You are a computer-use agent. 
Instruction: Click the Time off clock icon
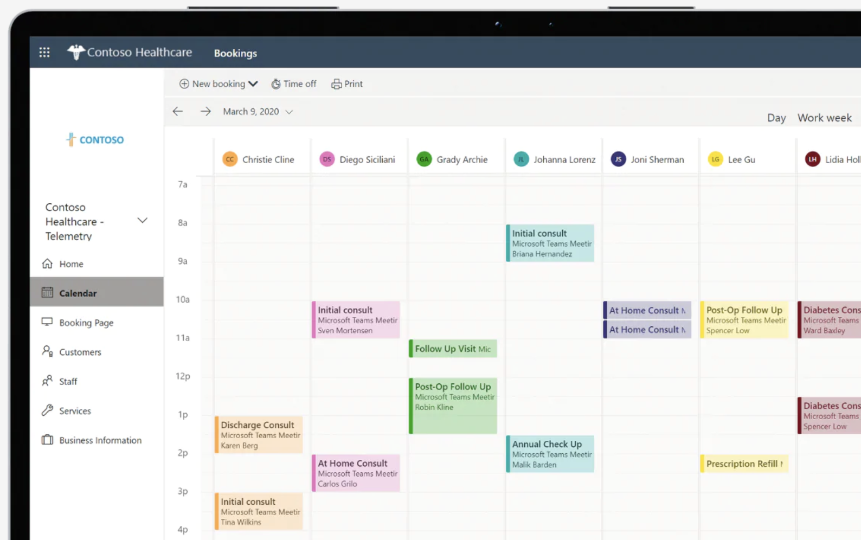276,84
